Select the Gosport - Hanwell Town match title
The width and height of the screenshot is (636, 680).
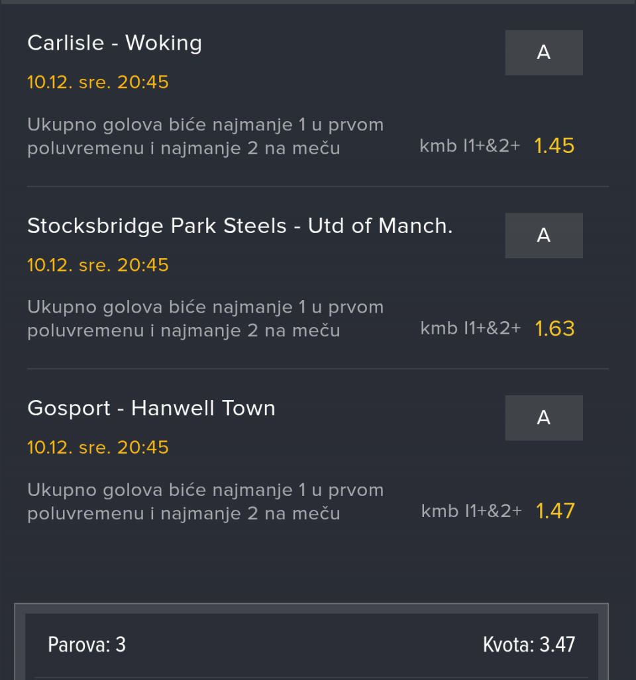pyautogui.click(x=151, y=409)
